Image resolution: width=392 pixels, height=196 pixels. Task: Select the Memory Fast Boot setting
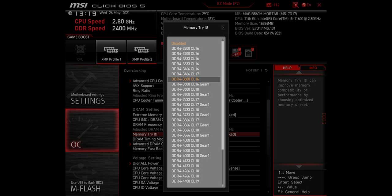click(148, 149)
